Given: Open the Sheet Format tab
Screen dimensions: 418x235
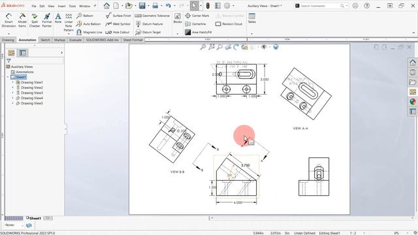Looking at the screenshot, I should 133,40.
